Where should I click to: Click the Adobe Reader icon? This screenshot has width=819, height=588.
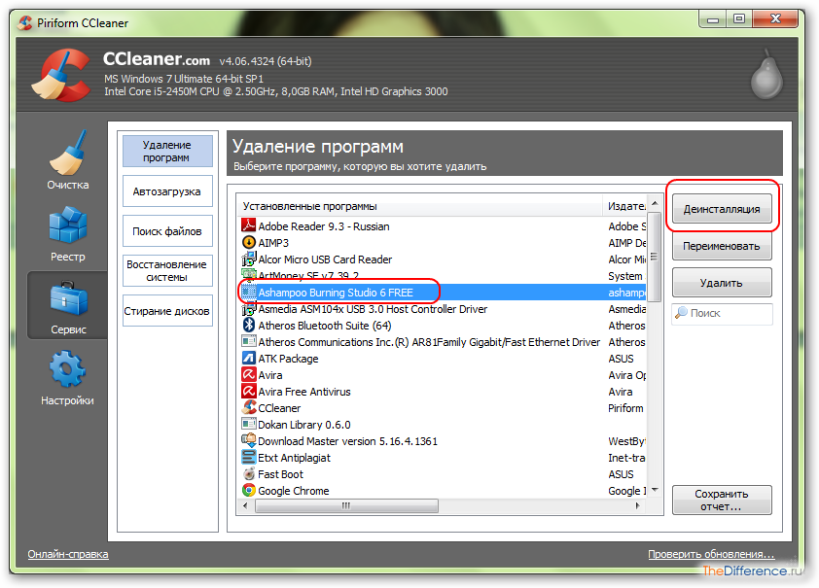click(248, 225)
